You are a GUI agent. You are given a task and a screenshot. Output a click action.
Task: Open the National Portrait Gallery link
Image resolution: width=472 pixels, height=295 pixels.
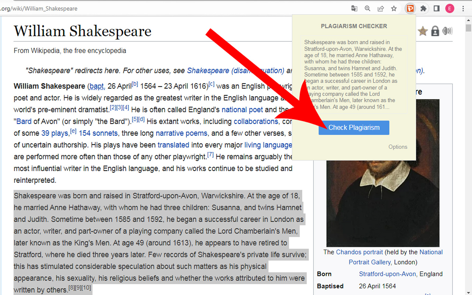pos(396,257)
